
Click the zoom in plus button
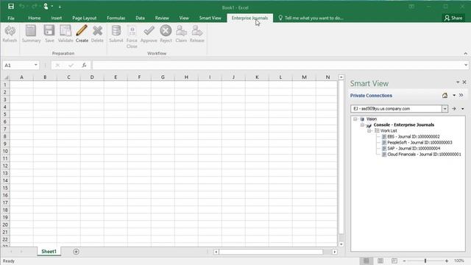[x=447, y=261]
